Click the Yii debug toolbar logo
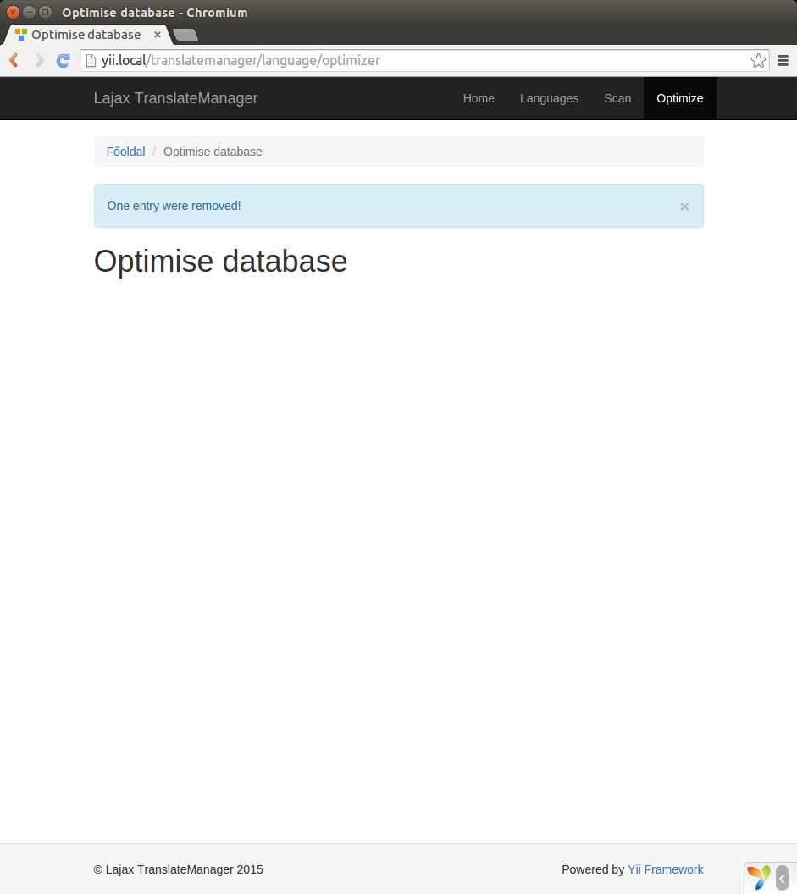797x894 pixels. [x=759, y=877]
